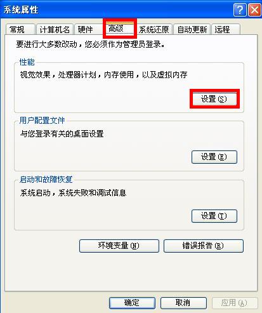
Task: Open 性能 settings with 设置(S)
Action: pos(214,99)
